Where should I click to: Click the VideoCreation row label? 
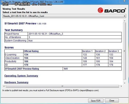pos(12,58)
